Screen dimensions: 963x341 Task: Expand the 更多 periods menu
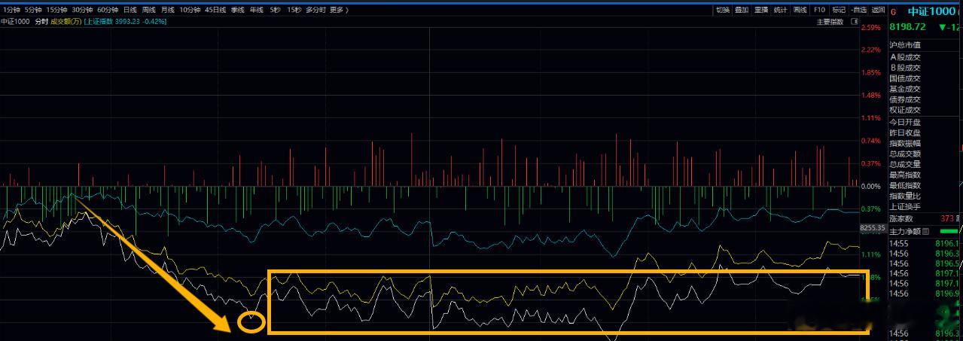coord(339,10)
